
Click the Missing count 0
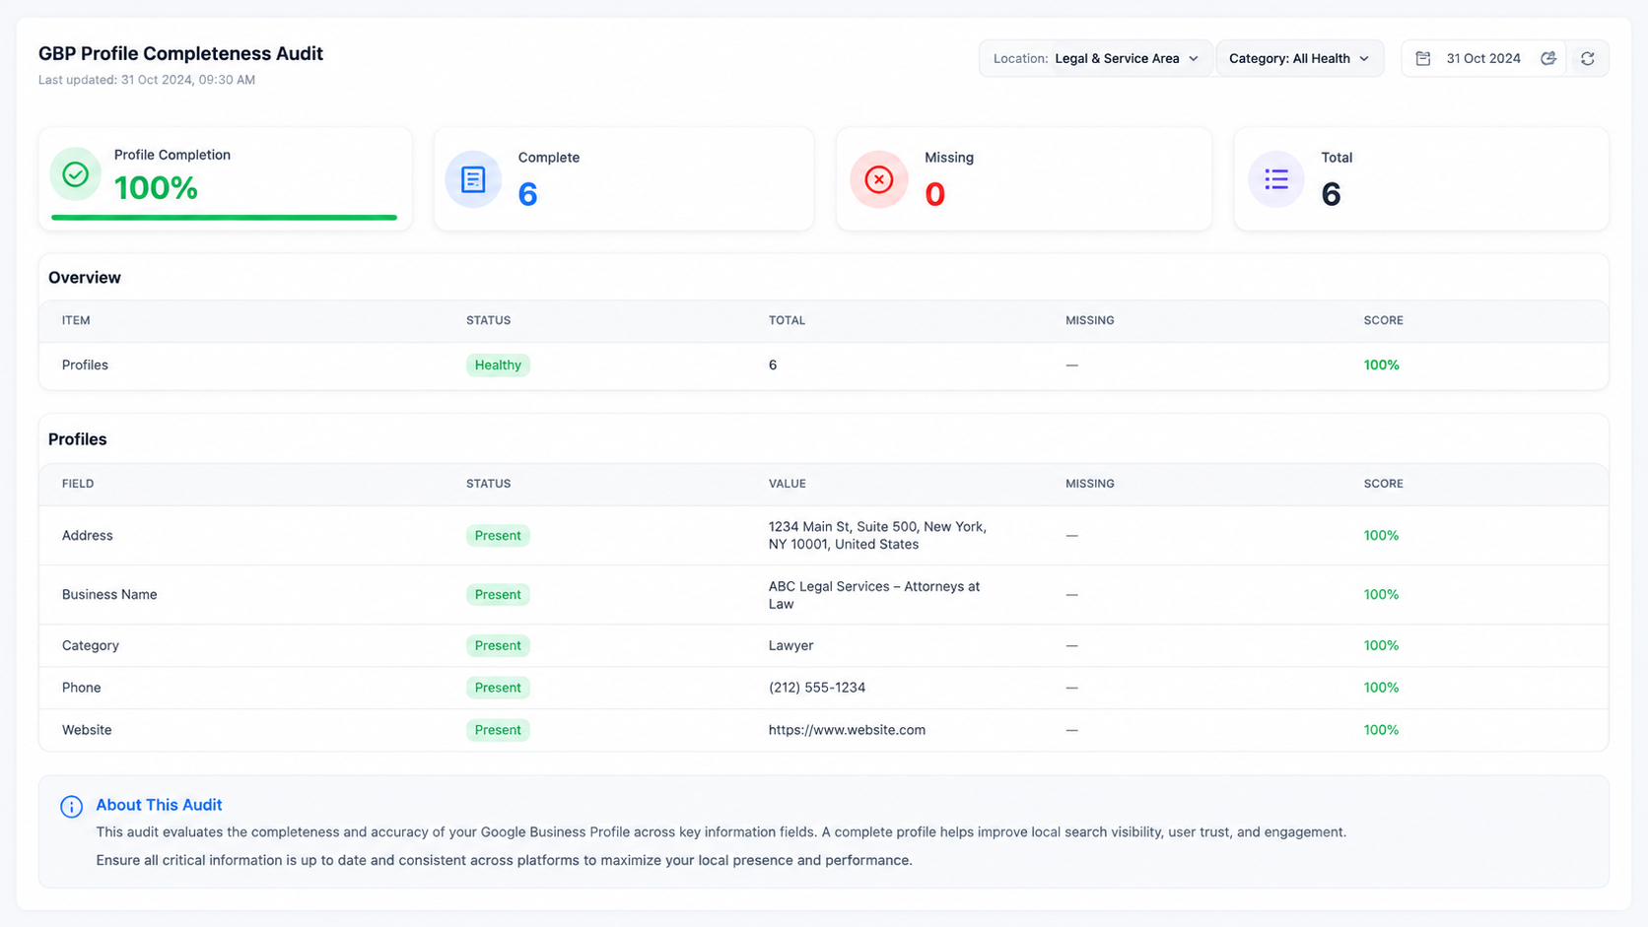(x=934, y=194)
